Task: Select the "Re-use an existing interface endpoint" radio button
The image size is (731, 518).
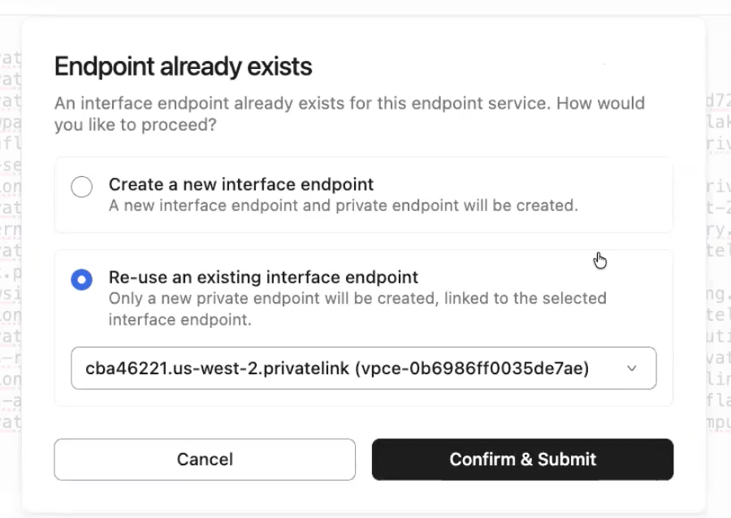Action: [x=81, y=278]
